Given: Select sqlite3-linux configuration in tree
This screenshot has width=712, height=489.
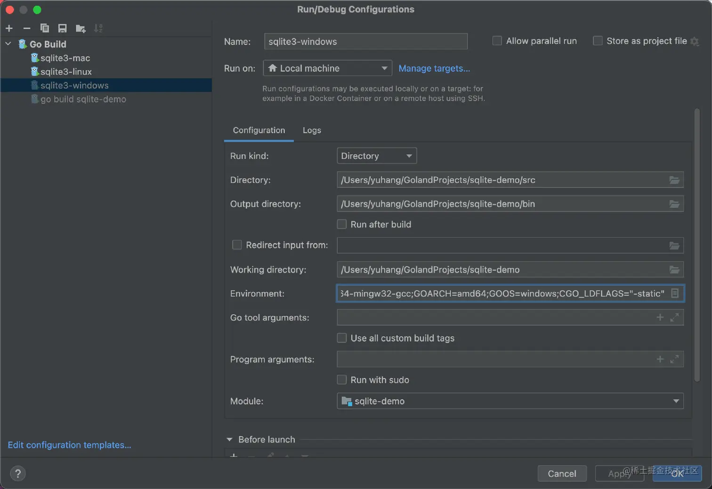Looking at the screenshot, I should (x=66, y=72).
